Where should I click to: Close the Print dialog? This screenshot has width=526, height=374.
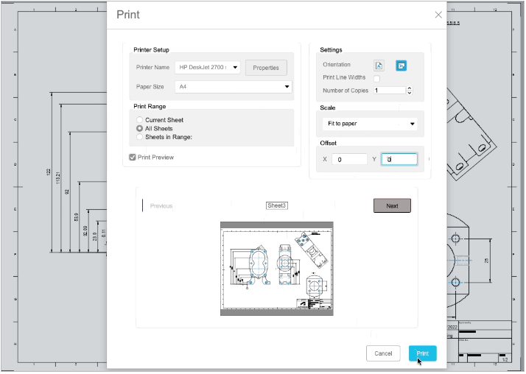(x=438, y=15)
